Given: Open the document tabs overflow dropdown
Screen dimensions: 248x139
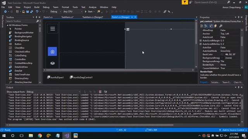Looking at the screenshot, I should 196,17.
